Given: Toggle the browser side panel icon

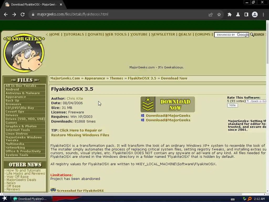Looking at the screenshot, I should tap(246, 15).
